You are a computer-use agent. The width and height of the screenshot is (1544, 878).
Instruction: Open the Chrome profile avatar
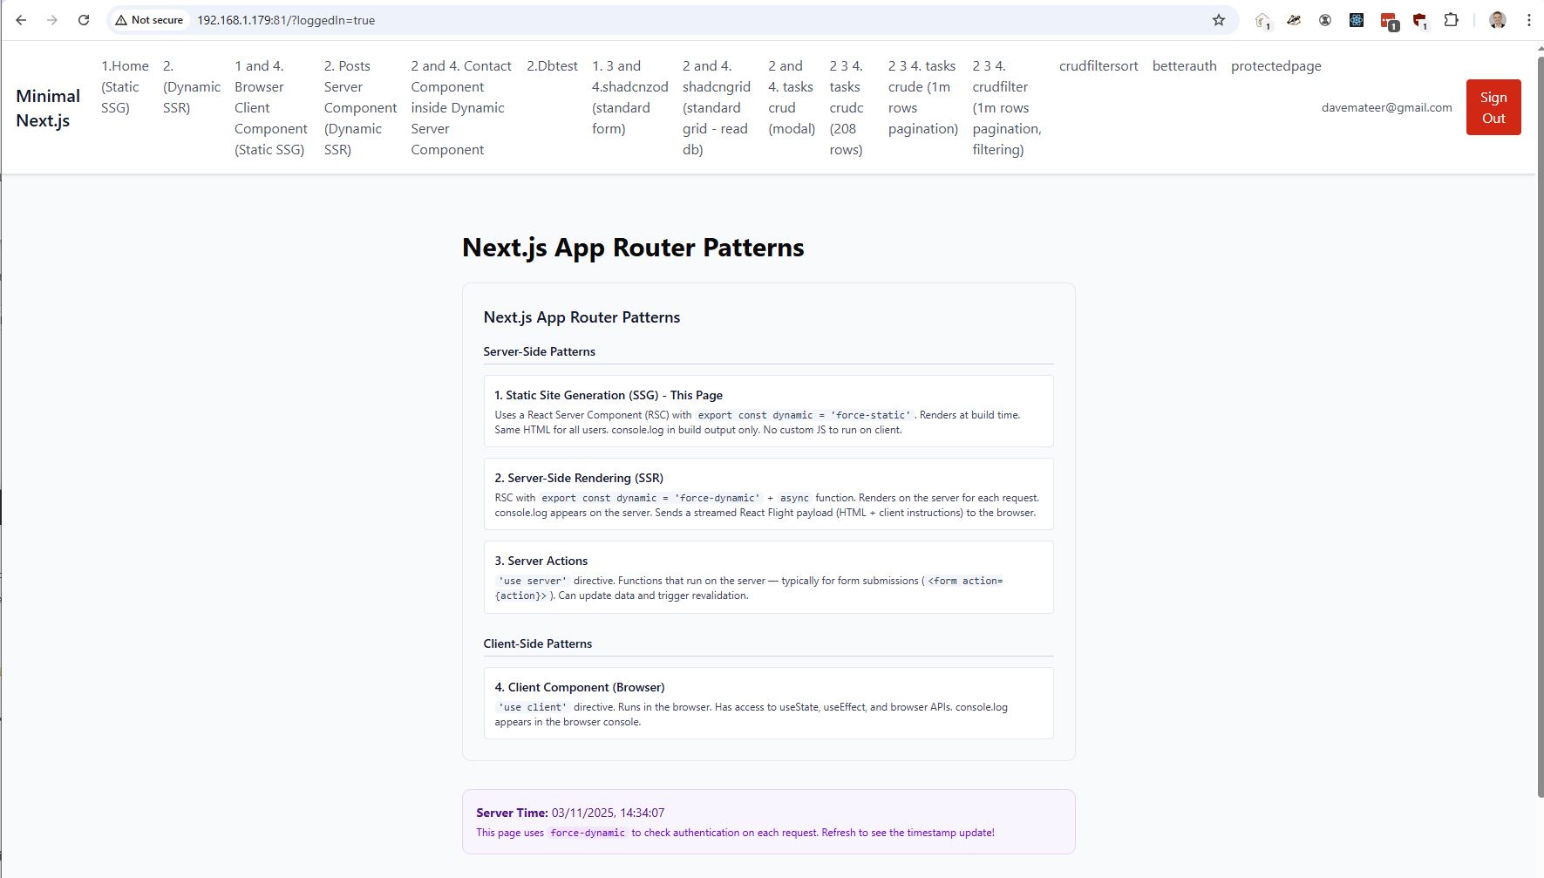[1497, 20]
